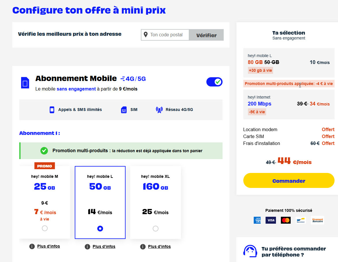Select the hey! mobile XL 160 GB plan
Image resolution: width=338 pixels, height=262 pixels.
155,229
